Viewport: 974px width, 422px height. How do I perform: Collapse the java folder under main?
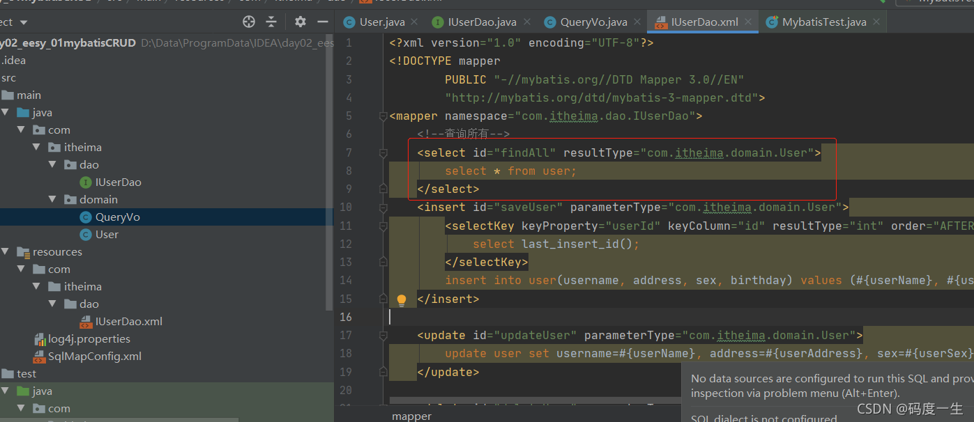point(5,112)
